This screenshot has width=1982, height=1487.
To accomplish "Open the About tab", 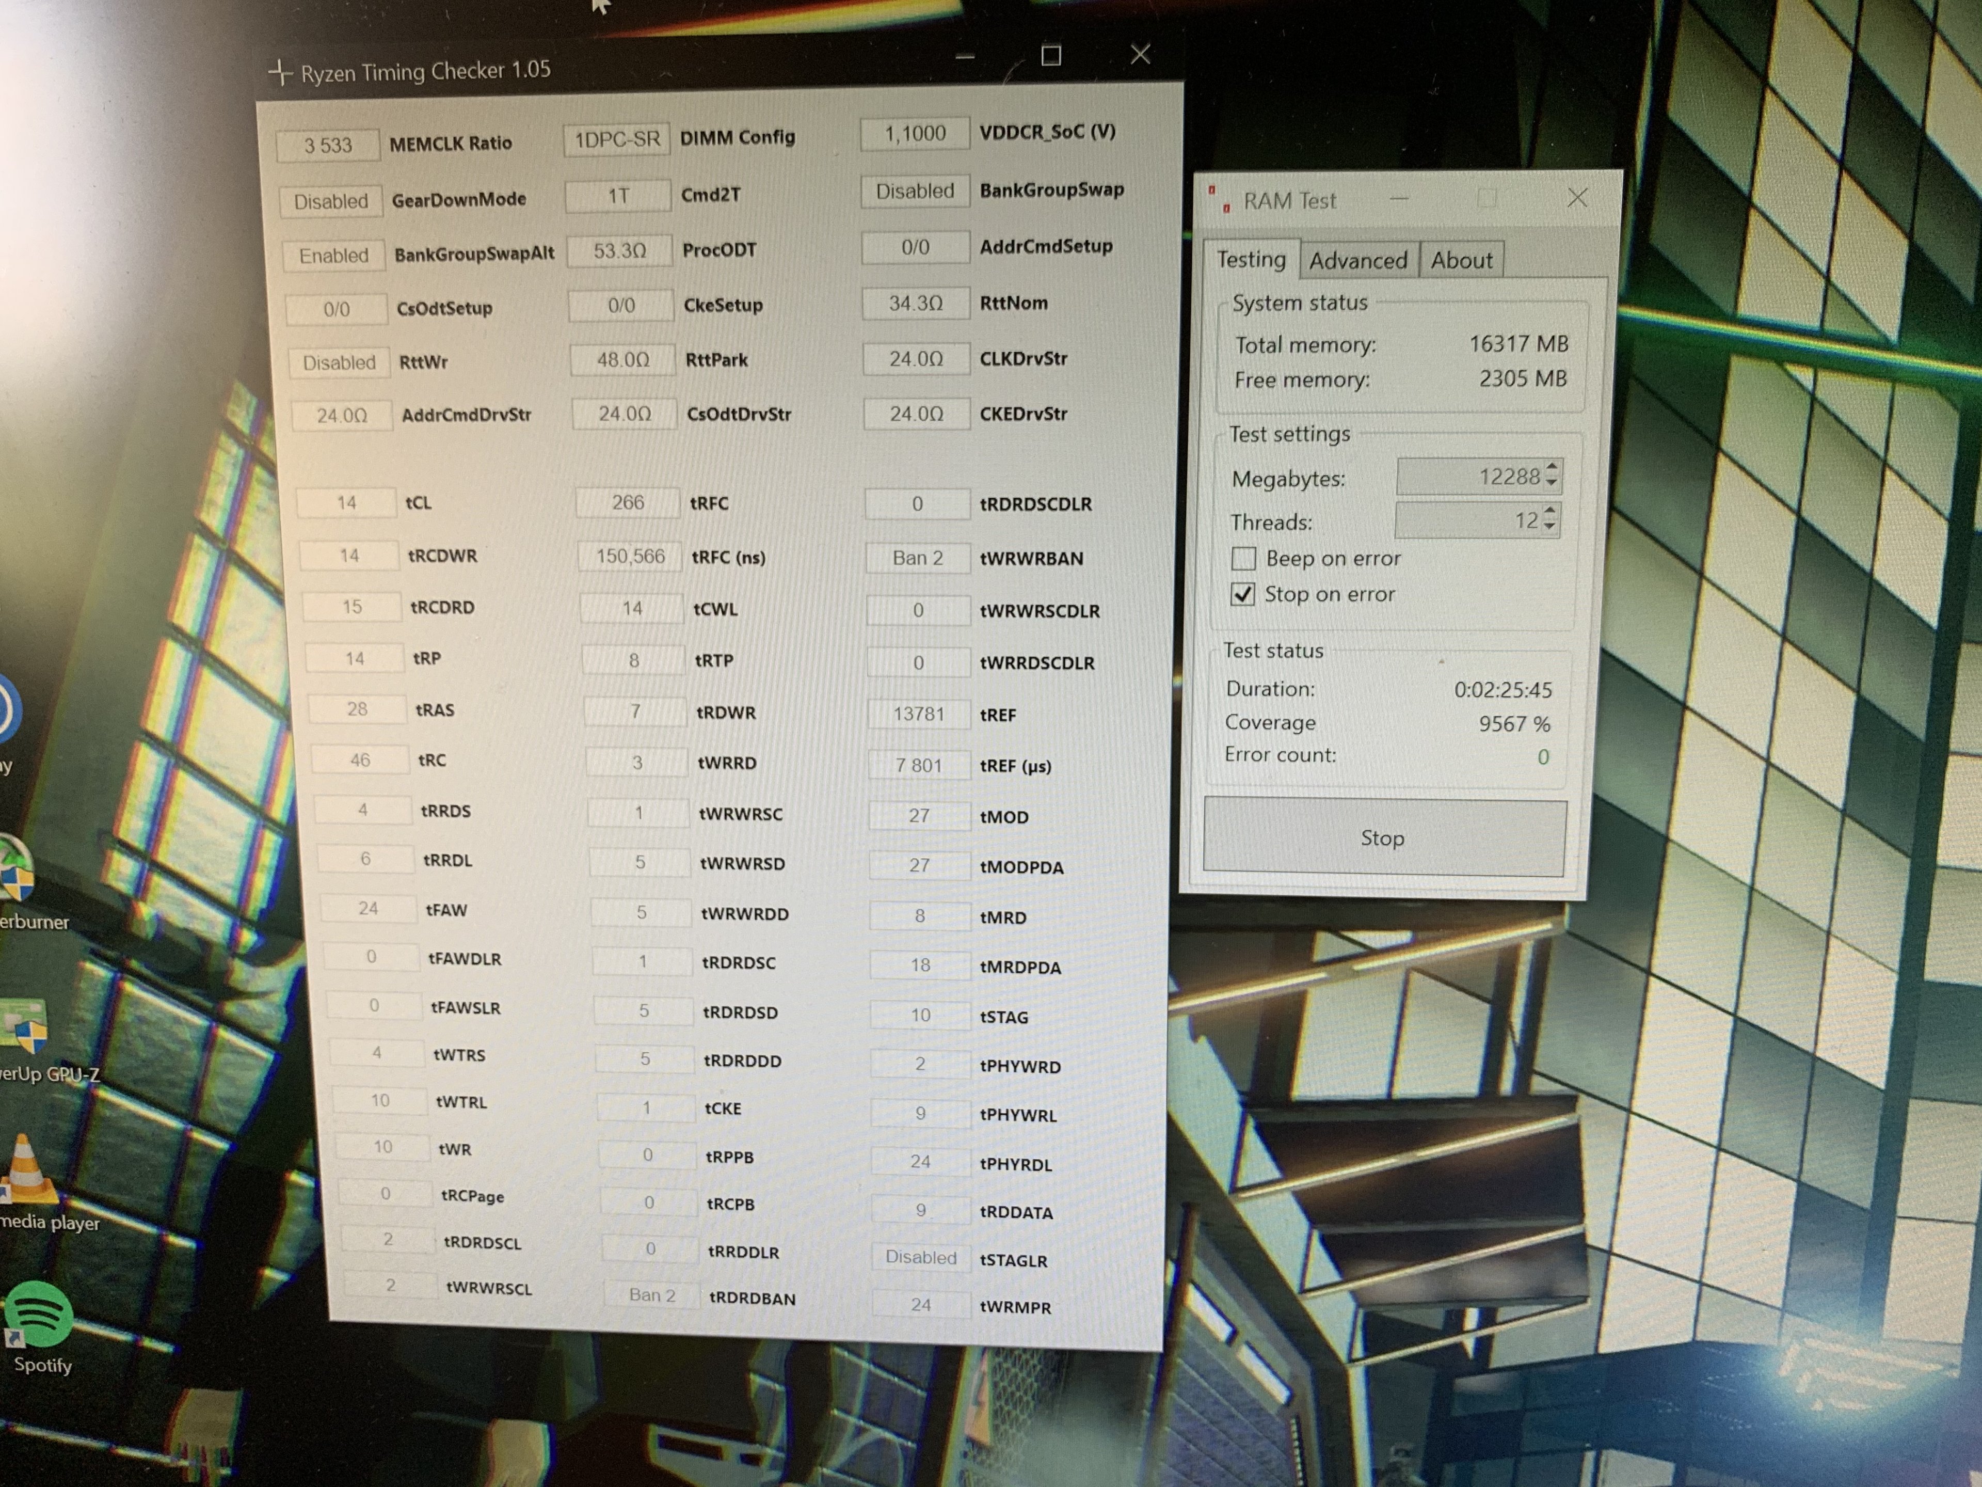I will (1461, 261).
